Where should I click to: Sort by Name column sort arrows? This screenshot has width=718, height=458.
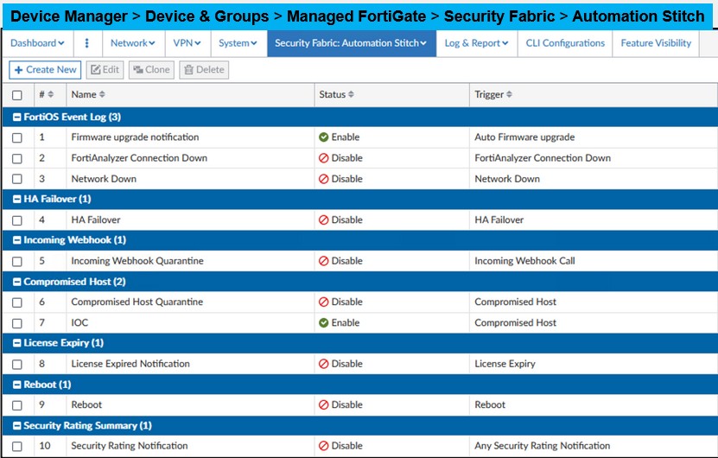point(102,94)
